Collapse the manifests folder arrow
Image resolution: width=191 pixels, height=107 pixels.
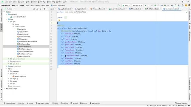pyautogui.click(x=7, y=14)
